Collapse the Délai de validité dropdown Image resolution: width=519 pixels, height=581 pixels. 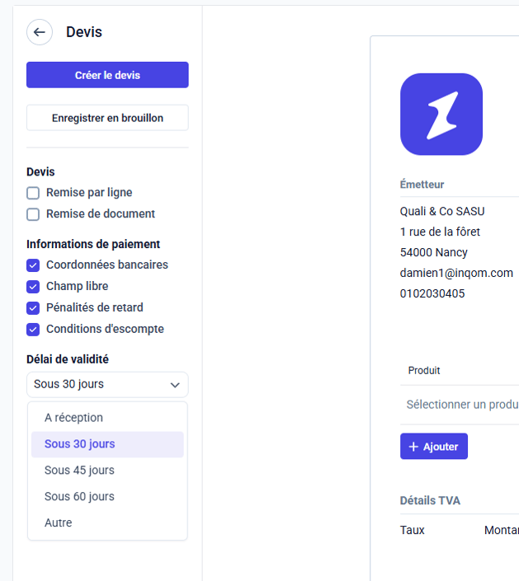[x=107, y=385]
